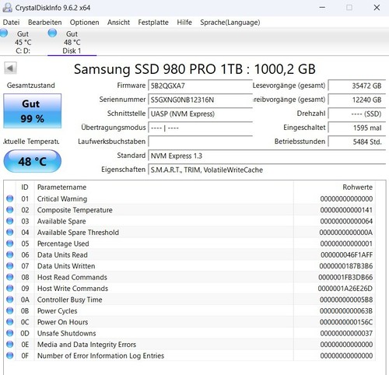Click raw value 0000000000063B
389x375 pixels.
[346, 311]
